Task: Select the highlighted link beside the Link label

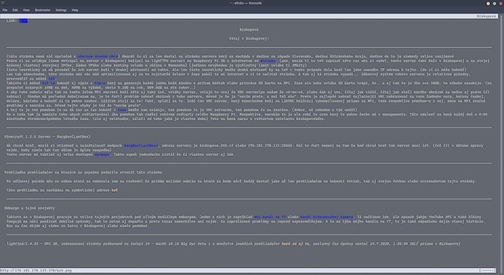Action: [x=24, y=21]
